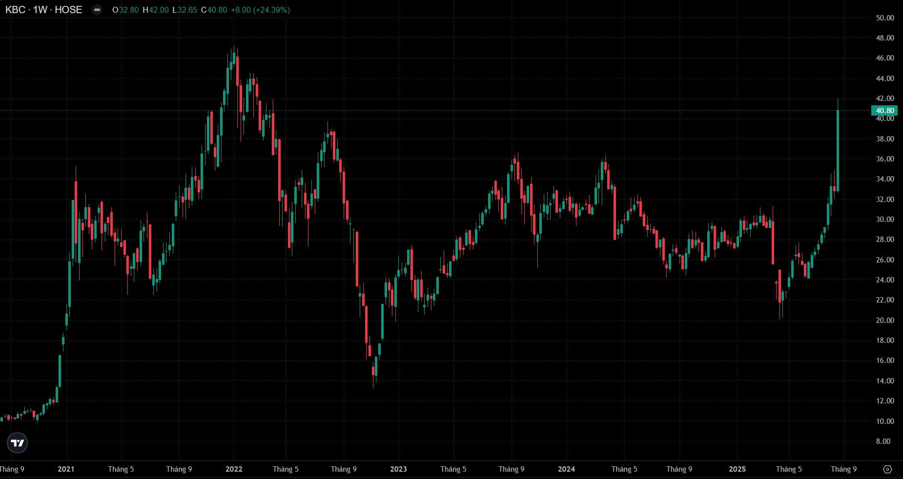Click the 30.00 price scale label
This screenshot has height=479, width=903.
[x=885, y=220]
